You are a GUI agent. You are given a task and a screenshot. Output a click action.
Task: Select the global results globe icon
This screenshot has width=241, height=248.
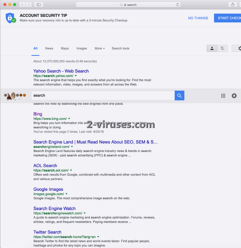pyautogui.click(x=223, y=48)
